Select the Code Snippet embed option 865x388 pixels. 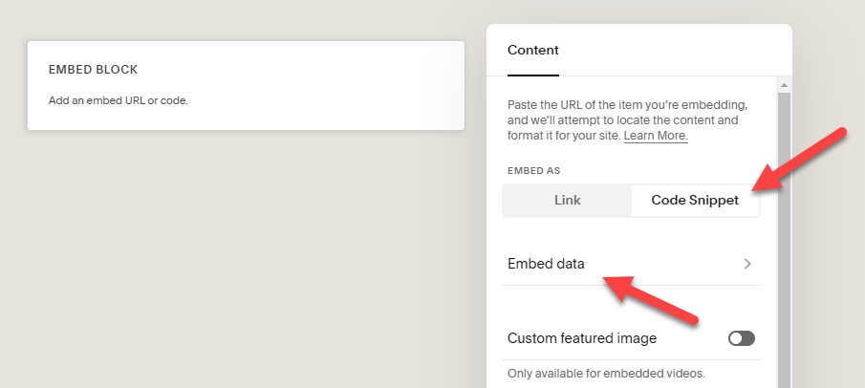pos(695,201)
